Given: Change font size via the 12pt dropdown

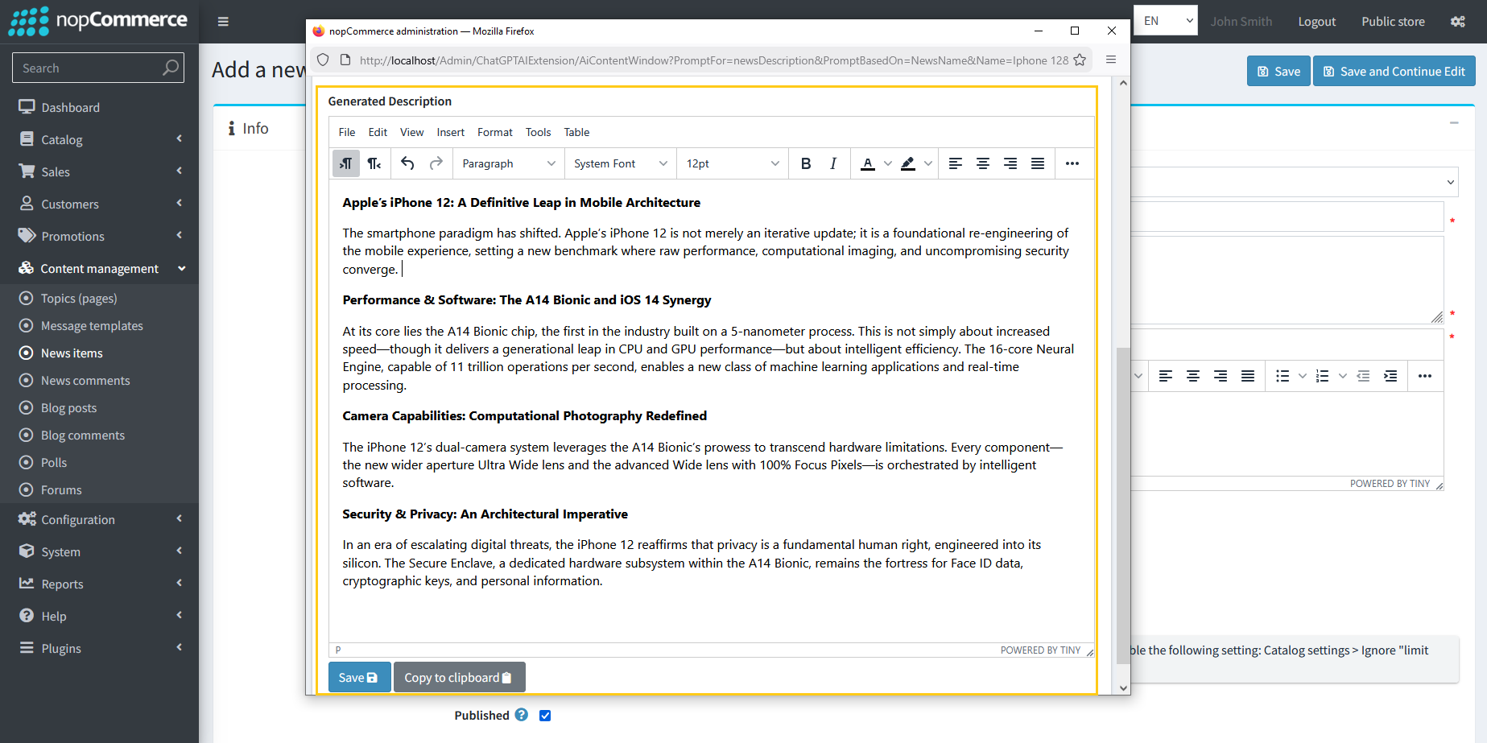Looking at the screenshot, I should tap(731, 163).
